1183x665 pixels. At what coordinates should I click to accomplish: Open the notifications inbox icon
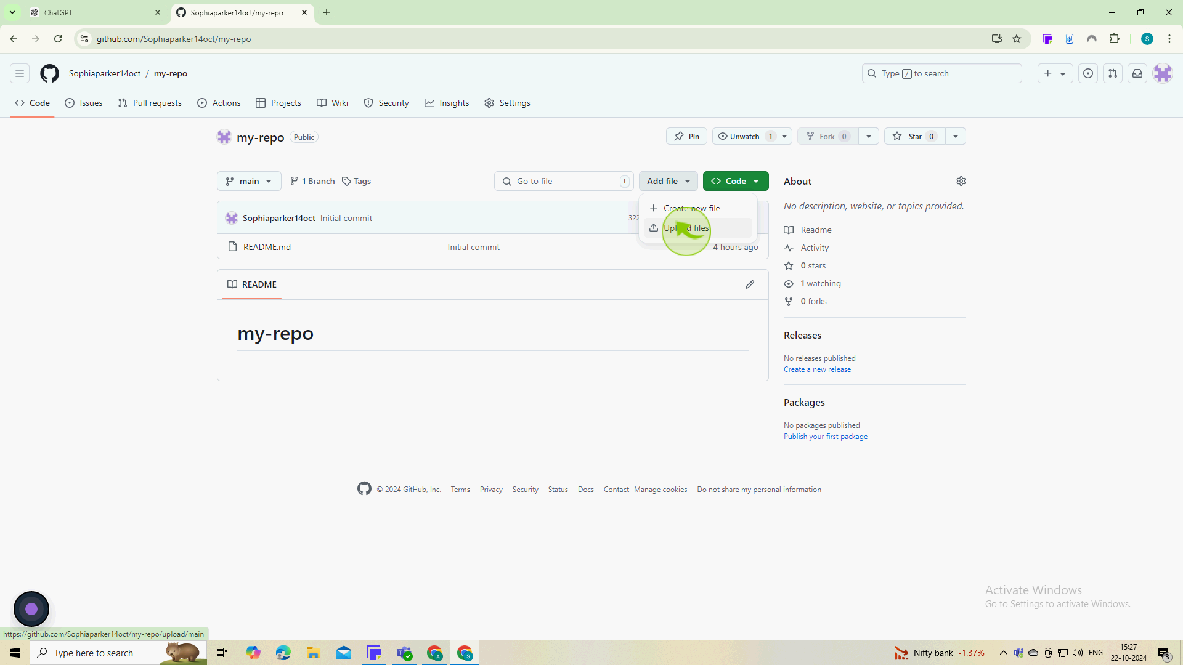click(x=1137, y=73)
